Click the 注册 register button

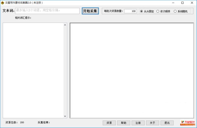[138, 123]
